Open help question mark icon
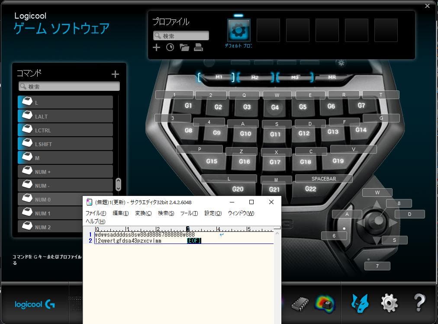 pyautogui.click(x=419, y=303)
